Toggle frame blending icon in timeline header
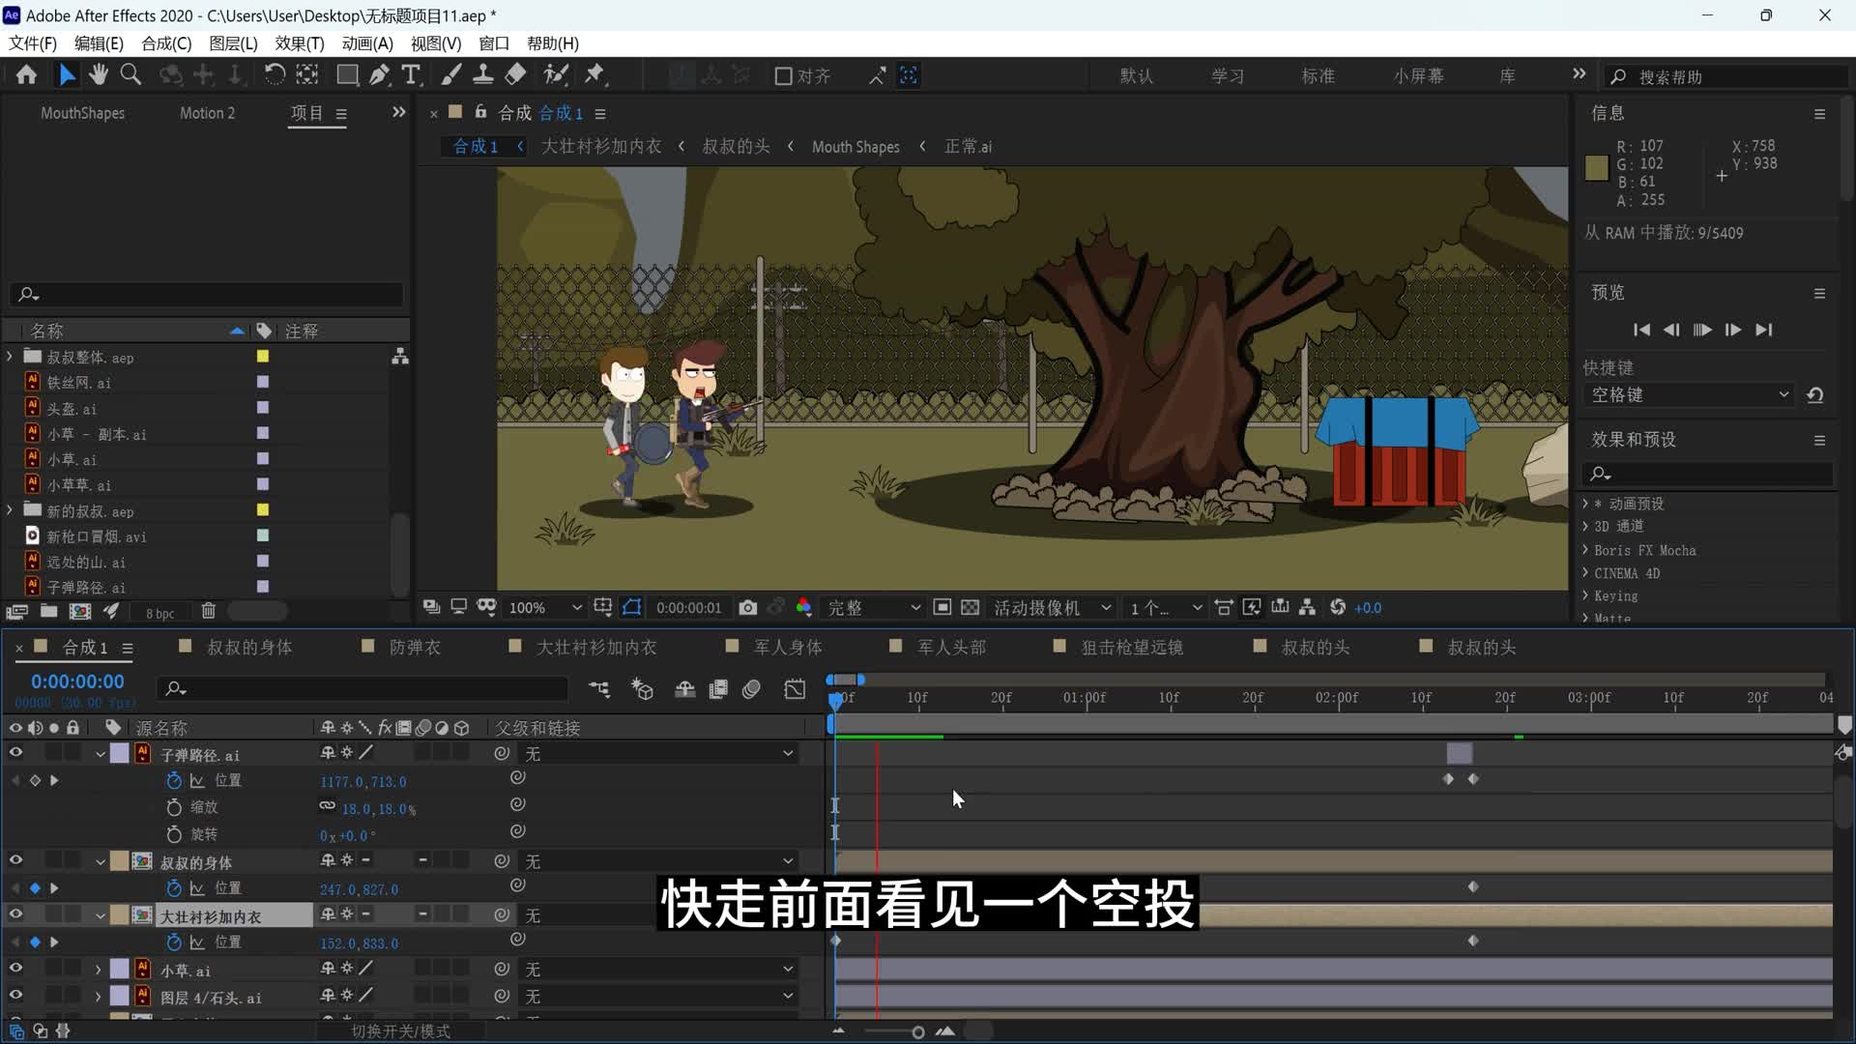Image resolution: width=1856 pixels, height=1044 pixels. tap(718, 689)
